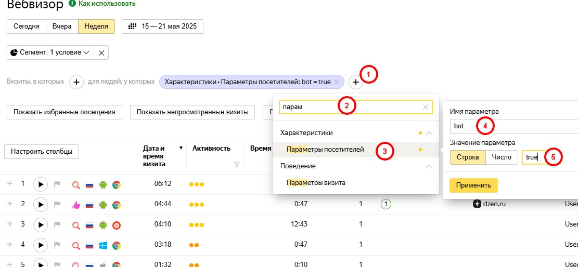Click the dzen.ru referrer entry
Image resolution: width=578 pixels, height=267 pixels.
click(489, 204)
